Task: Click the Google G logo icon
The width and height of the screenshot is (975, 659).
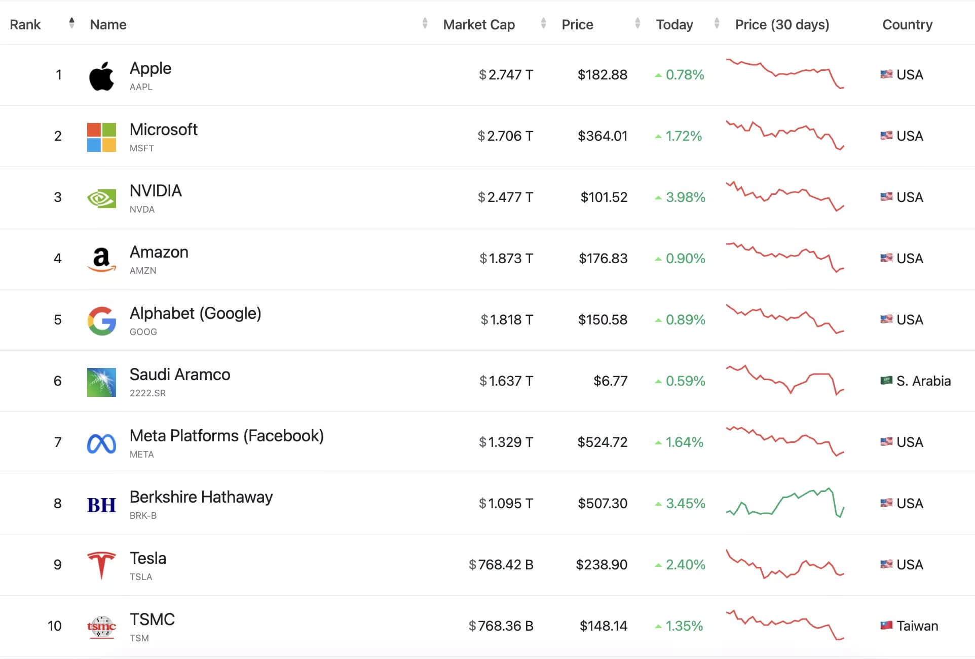Action: [x=101, y=321]
